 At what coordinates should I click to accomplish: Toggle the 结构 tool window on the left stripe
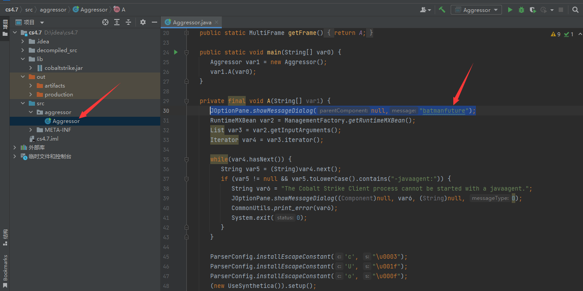(x=5, y=237)
